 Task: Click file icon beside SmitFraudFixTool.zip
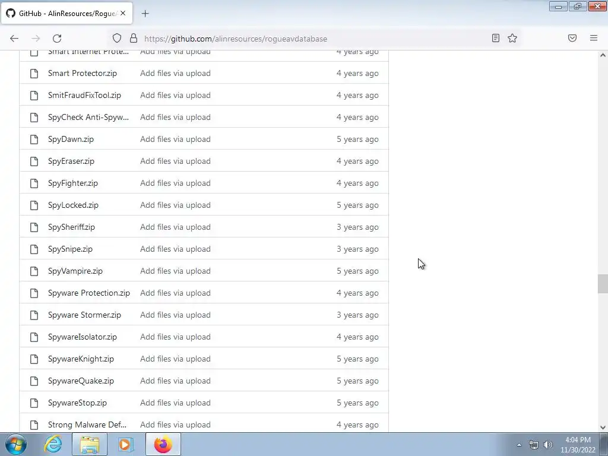[x=34, y=96]
